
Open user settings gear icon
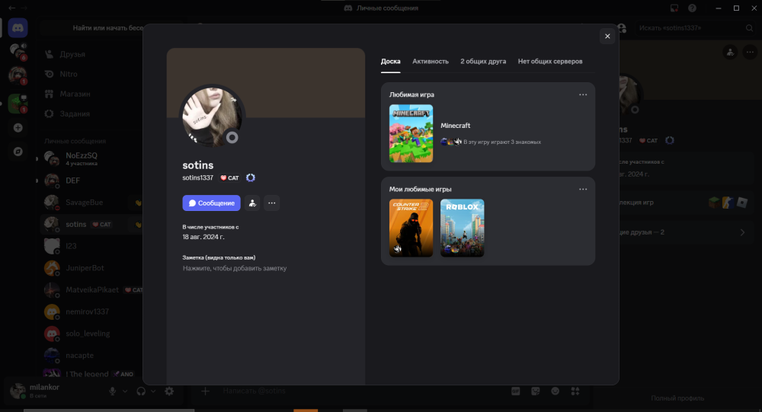169,391
